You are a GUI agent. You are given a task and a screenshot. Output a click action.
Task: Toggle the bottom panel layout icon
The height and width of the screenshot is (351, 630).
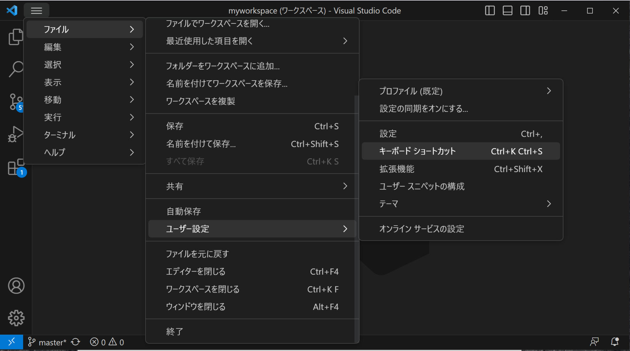pos(508,11)
